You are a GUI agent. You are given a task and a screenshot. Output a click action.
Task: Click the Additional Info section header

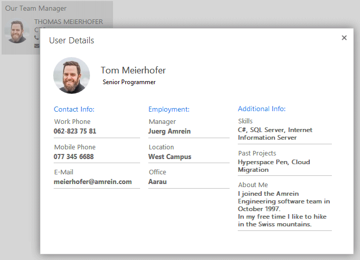click(x=261, y=109)
